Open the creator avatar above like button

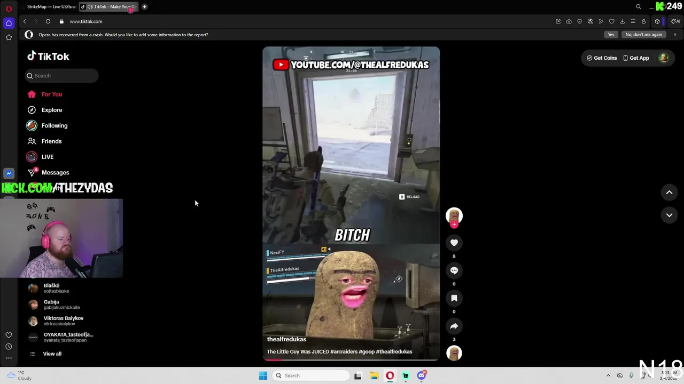pos(454,215)
